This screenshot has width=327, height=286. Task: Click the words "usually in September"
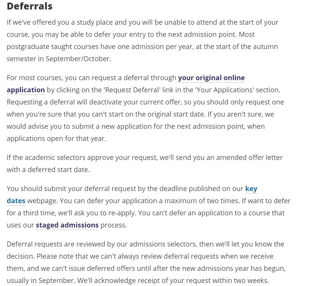(37, 281)
